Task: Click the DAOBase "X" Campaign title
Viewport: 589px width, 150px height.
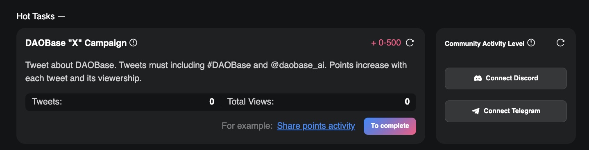Action: click(x=76, y=43)
